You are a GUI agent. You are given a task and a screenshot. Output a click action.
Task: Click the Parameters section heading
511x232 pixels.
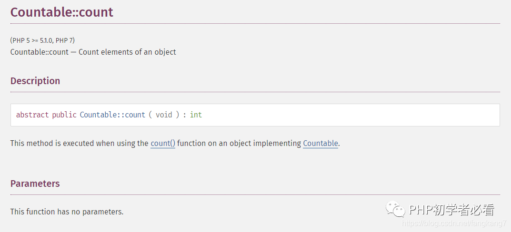[x=35, y=184]
